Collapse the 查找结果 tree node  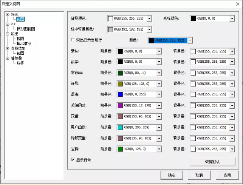tap(8, 48)
